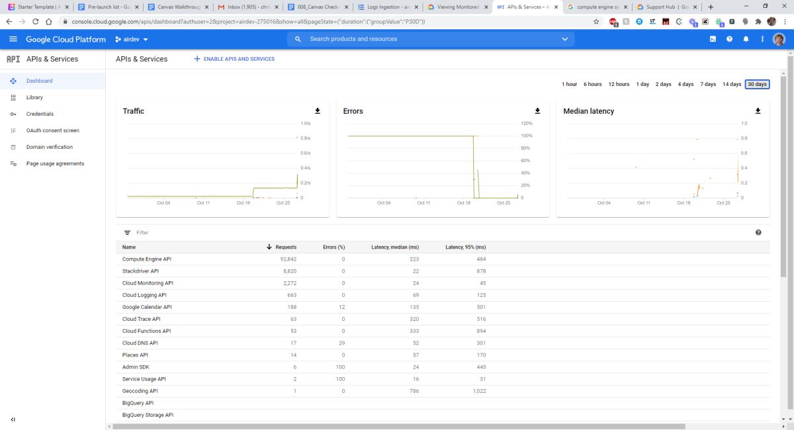
Task: Click in the Filter input field
Action: 443,233
